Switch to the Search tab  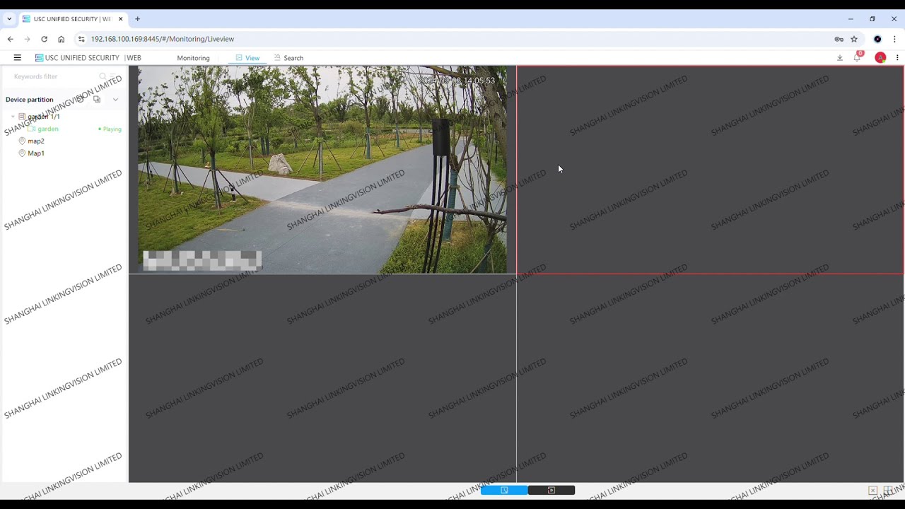288,58
